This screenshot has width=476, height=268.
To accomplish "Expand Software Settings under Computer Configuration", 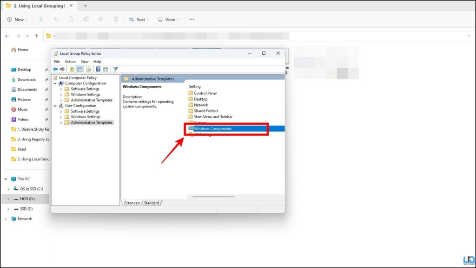I will click(x=61, y=89).
